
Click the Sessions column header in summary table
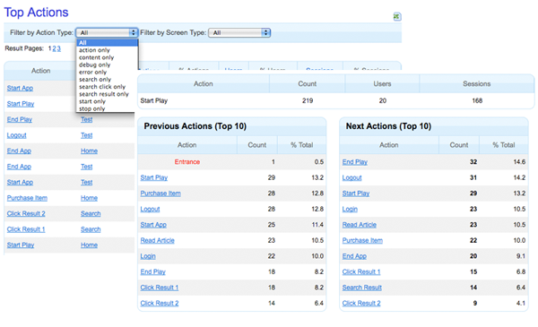point(477,83)
